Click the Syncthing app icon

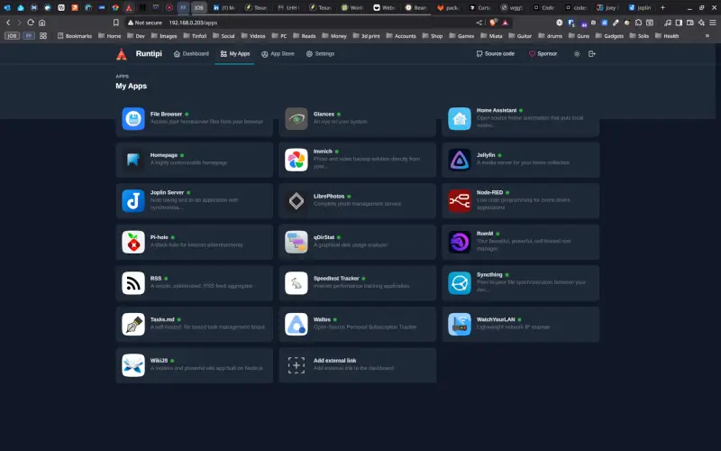click(460, 282)
